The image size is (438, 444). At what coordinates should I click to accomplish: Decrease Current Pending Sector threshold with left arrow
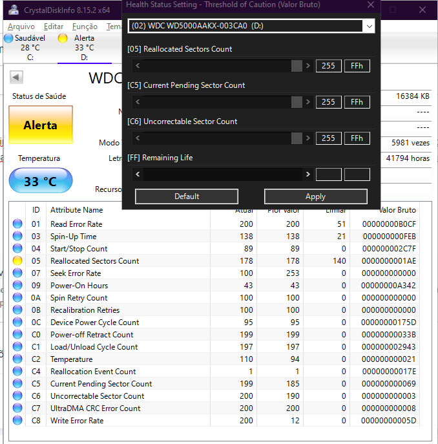point(138,102)
